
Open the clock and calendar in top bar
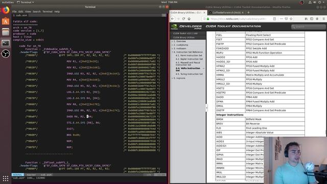pyautogui.click(x=169, y=2)
